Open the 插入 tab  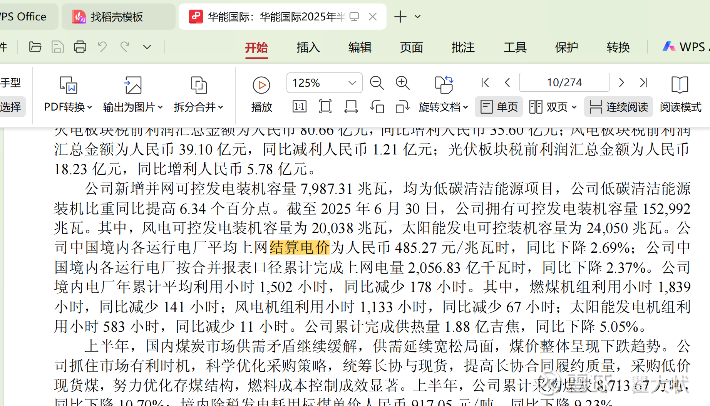(308, 47)
